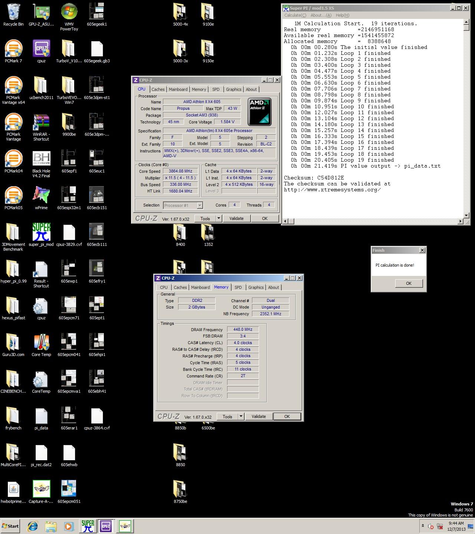Image resolution: width=475 pixels, height=534 pixels.
Task: Click Validate in lower CPU-Z window
Action: 259,416
